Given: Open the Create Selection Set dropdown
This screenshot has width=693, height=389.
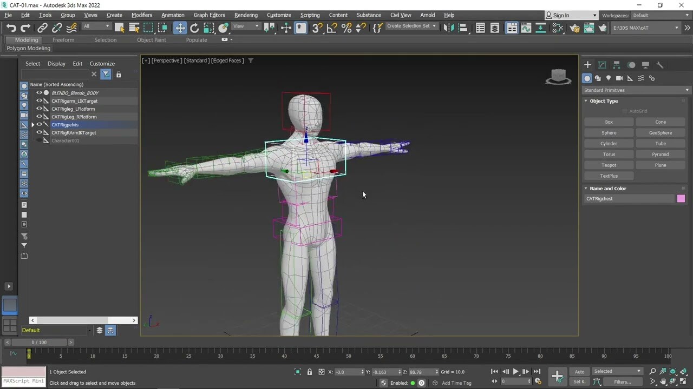Looking at the screenshot, I should pos(411,26).
